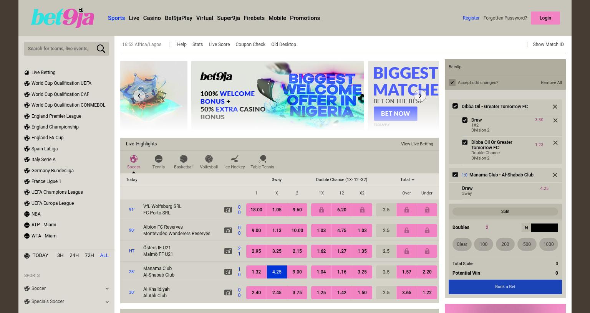Click Show Match ID

548,44
